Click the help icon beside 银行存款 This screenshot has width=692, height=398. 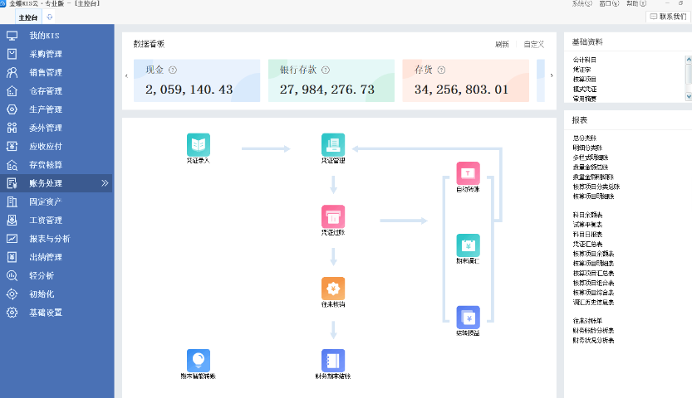(326, 70)
